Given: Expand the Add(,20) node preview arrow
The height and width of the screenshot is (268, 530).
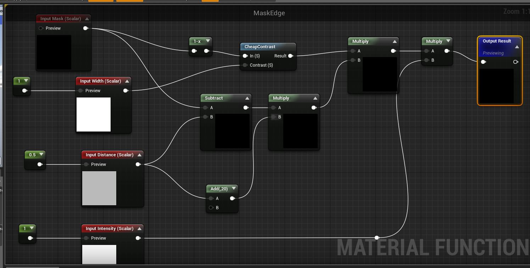Looking at the screenshot, I should point(233,189).
